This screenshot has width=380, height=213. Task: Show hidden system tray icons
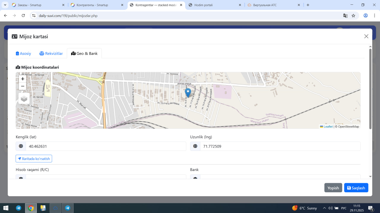[x=324, y=208]
